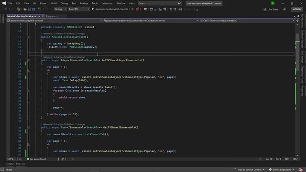Close the MovieCollectionService.cs tab
The image size is (306, 172).
point(43,16)
